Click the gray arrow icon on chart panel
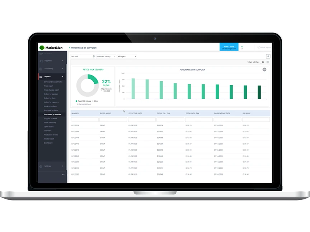 (x=264, y=69)
